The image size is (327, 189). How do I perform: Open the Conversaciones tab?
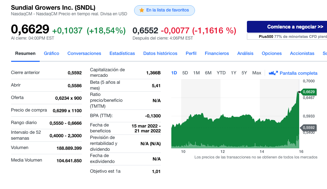[x=84, y=54]
